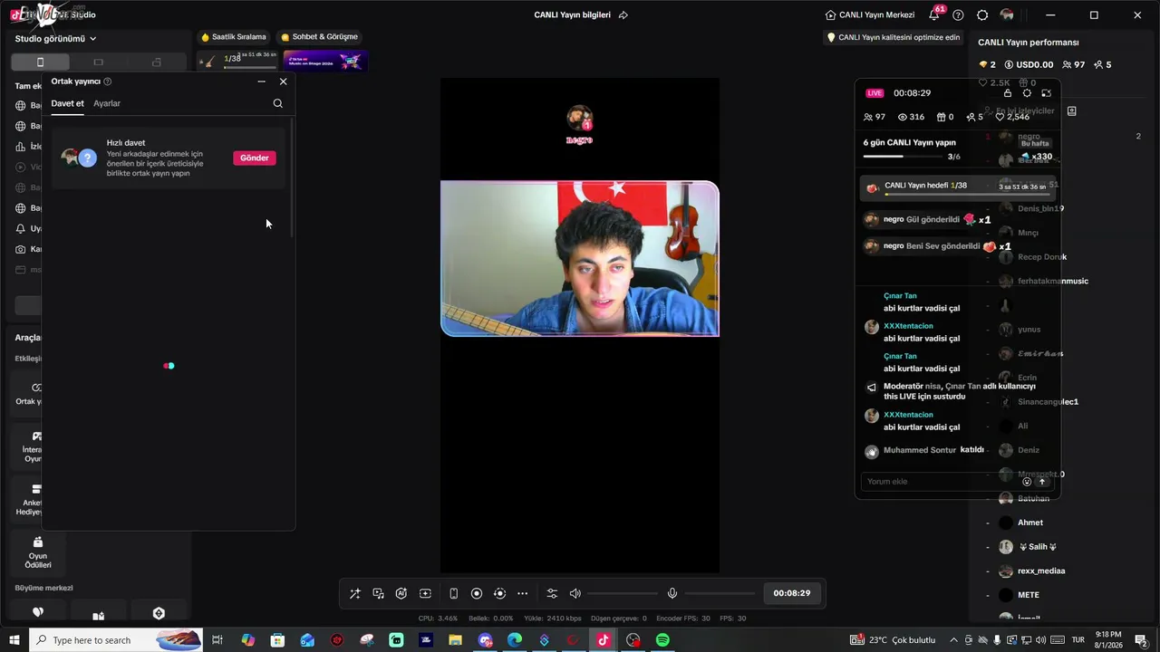This screenshot has height=652, width=1160.
Task: Start recording with the record button
Action: pos(477,593)
